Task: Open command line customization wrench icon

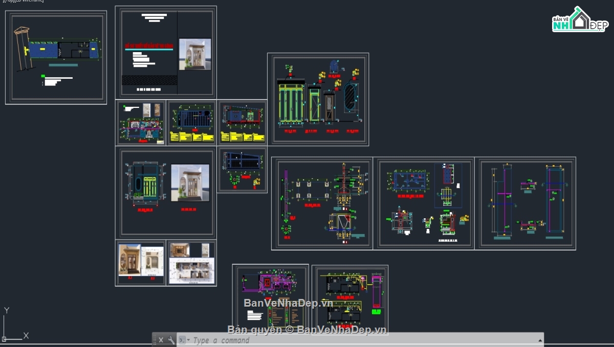Action: point(171,340)
